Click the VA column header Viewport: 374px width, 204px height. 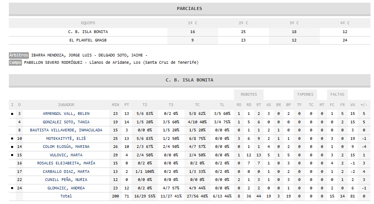352,105
